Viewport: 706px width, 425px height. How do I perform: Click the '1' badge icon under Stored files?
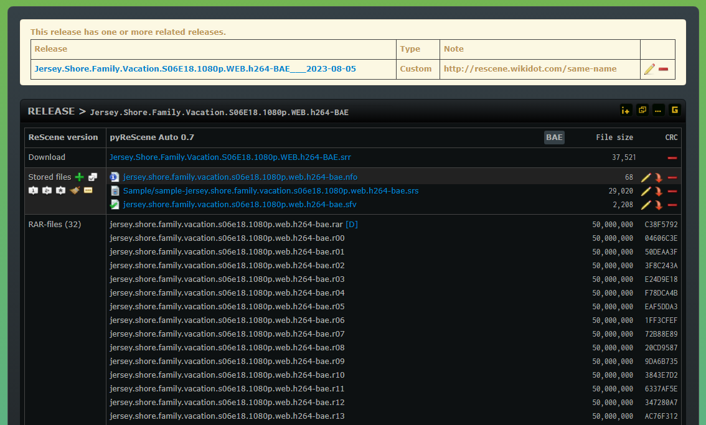(33, 190)
